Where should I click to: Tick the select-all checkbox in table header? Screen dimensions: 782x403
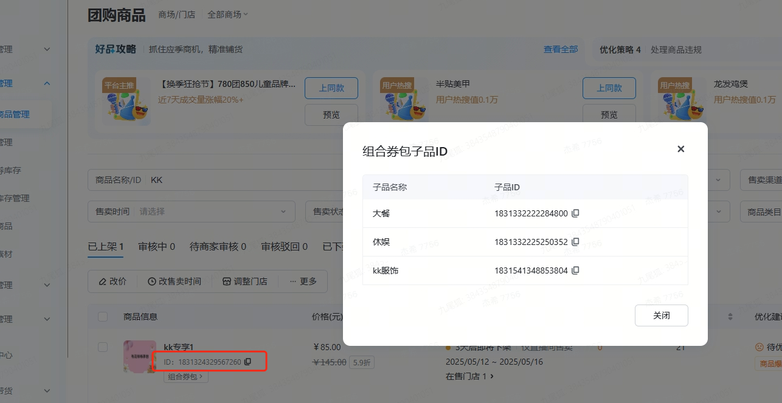click(103, 316)
